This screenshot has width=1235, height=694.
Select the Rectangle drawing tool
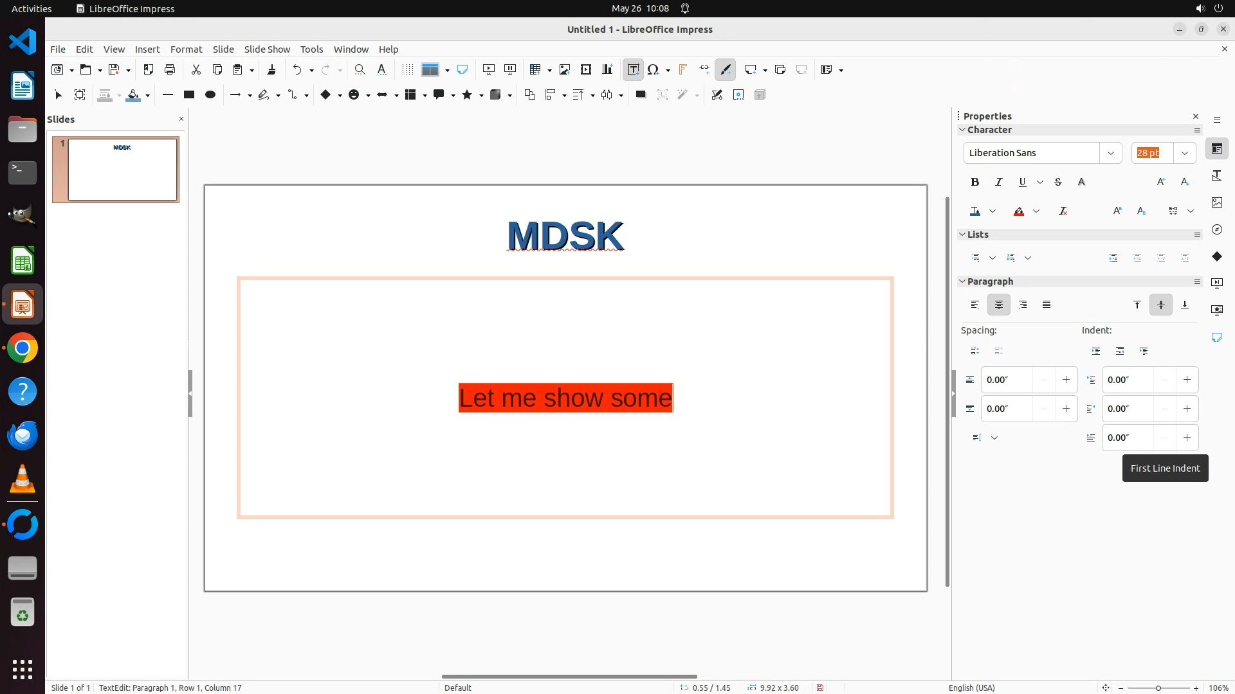coord(189,95)
